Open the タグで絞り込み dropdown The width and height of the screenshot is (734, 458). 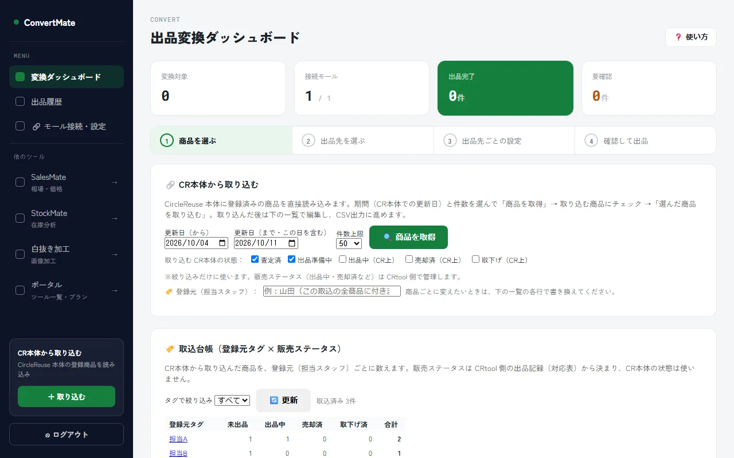tap(232, 400)
